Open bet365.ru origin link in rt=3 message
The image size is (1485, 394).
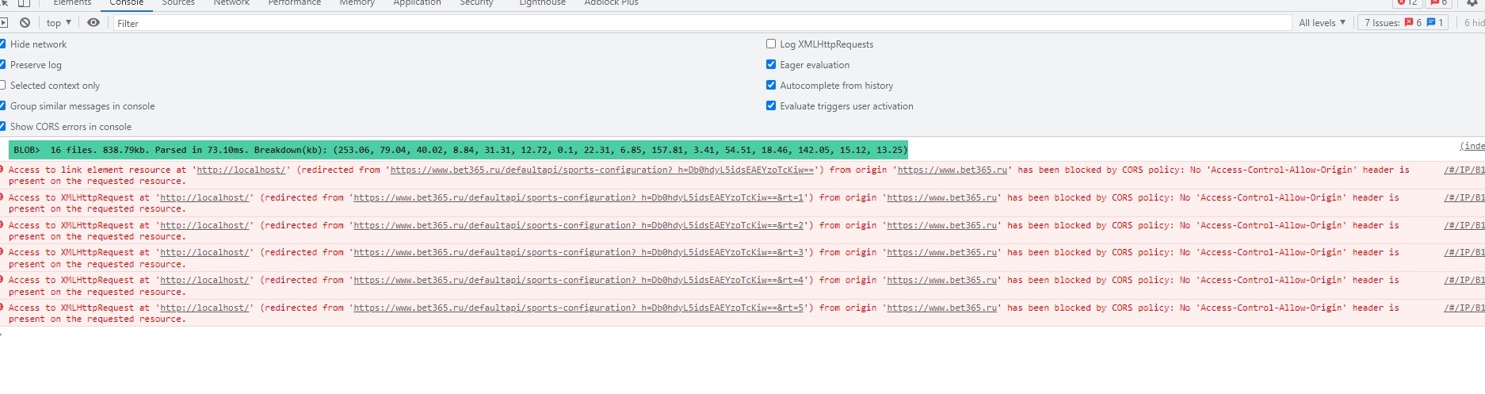941,252
